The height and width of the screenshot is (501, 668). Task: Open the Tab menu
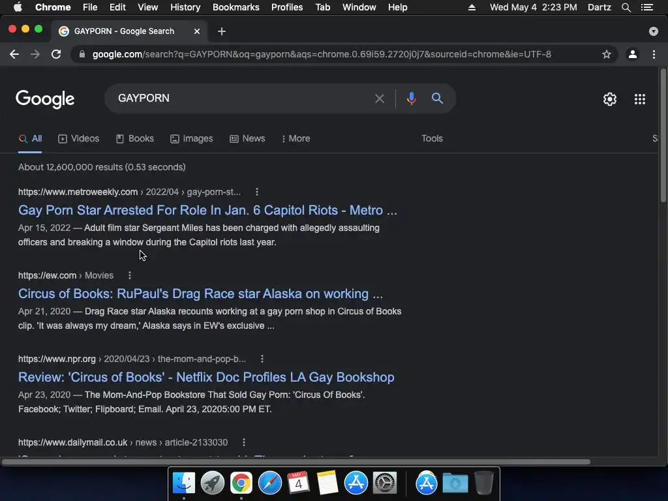[322, 7]
